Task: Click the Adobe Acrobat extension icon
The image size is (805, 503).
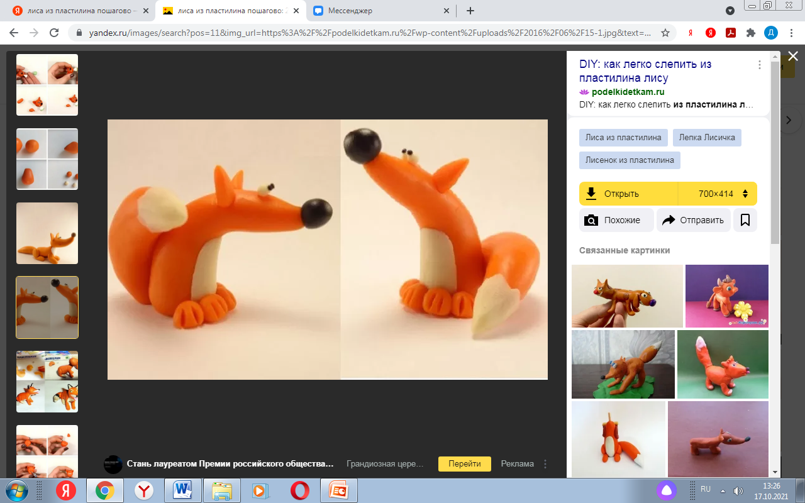Action: [x=731, y=33]
